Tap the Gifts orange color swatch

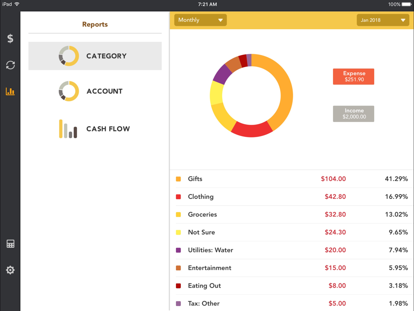(178, 179)
